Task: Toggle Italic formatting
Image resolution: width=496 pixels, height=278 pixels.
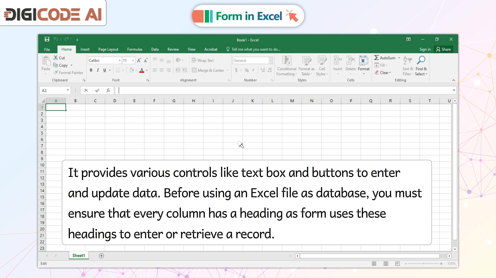Action: tap(98, 70)
